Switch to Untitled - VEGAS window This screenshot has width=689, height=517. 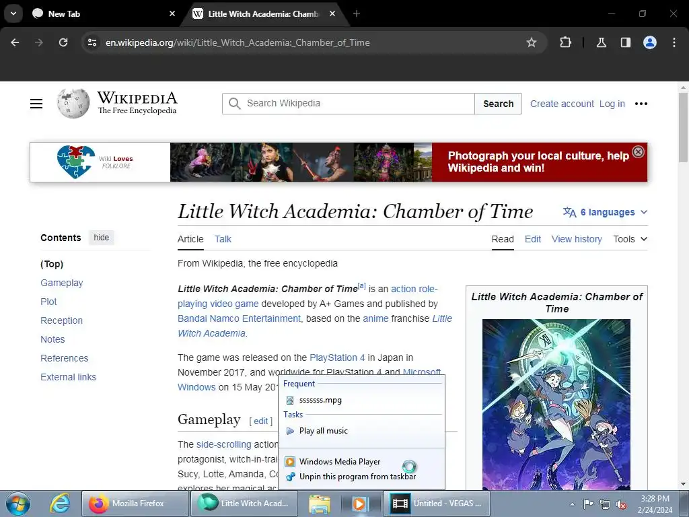437,504
